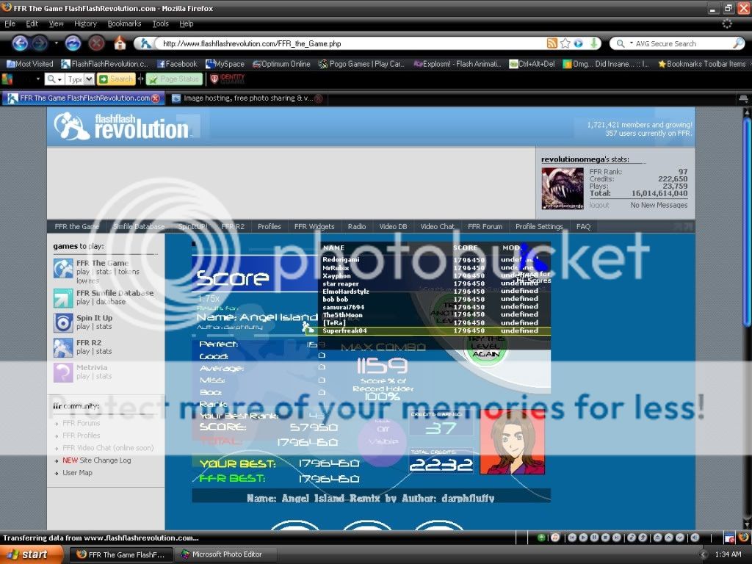Open the Profile Settings nav link
This screenshot has height=564, width=752.
click(538, 227)
